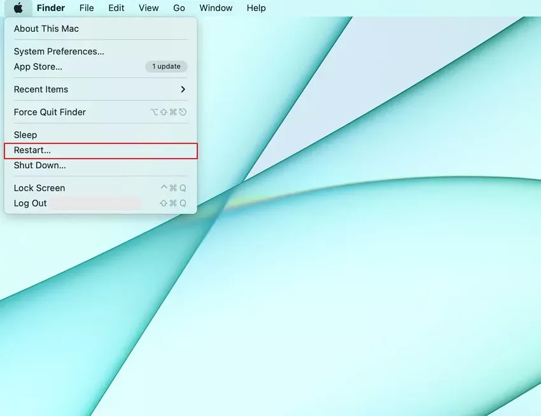
Task: Open the Window menu
Action: (x=216, y=8)
